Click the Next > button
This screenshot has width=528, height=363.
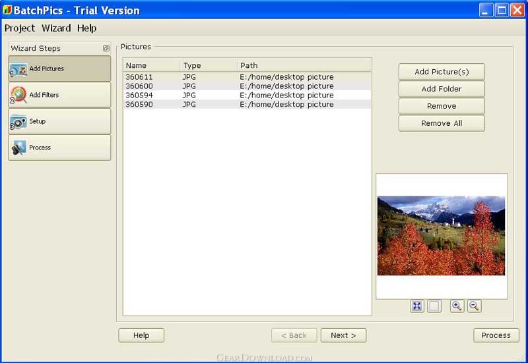(x=343, y=335)
